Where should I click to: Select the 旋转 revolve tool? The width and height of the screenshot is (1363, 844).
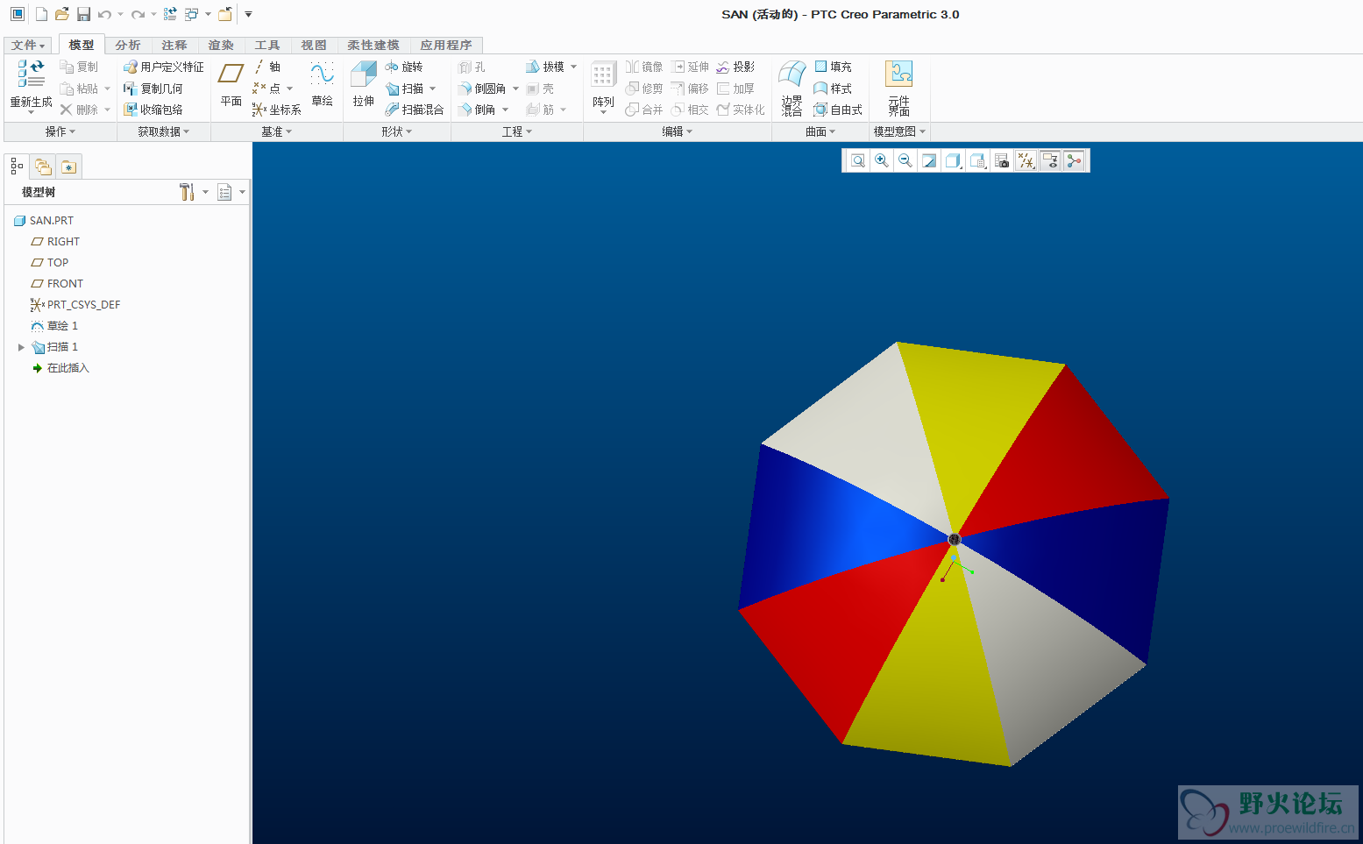coord(404,67)
